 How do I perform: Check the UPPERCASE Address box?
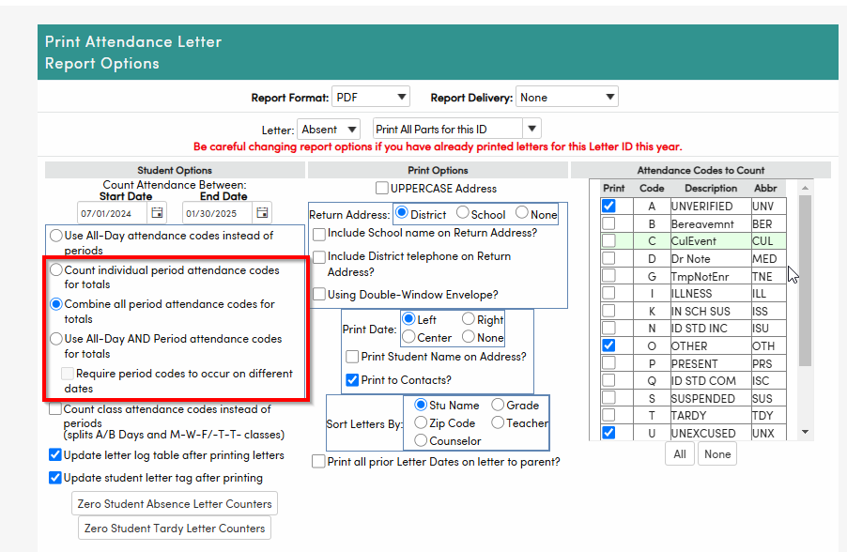pyautogui.click(x=382, y=188)
